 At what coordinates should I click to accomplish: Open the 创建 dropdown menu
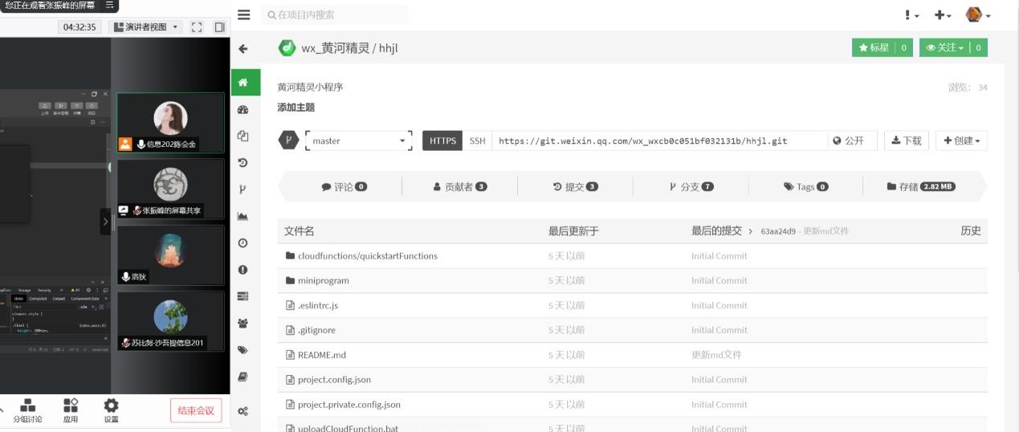pyautogui.click(x=961, y=141)
